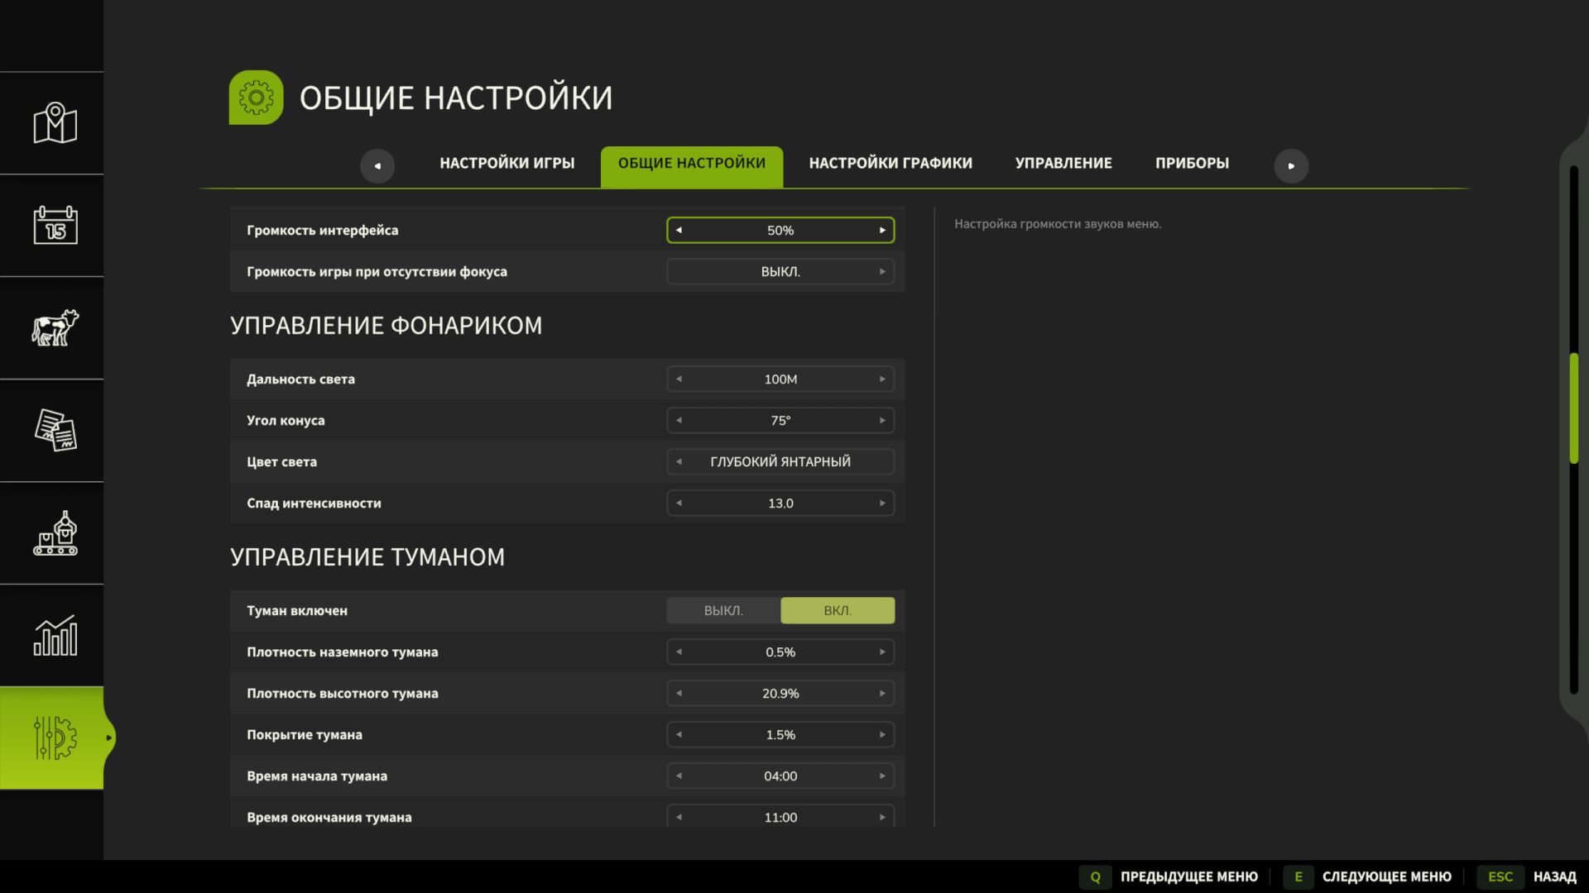Viewport: 1589px width, 893px height.
Task: Open the contracts documents icon
Action: [55, 430]
